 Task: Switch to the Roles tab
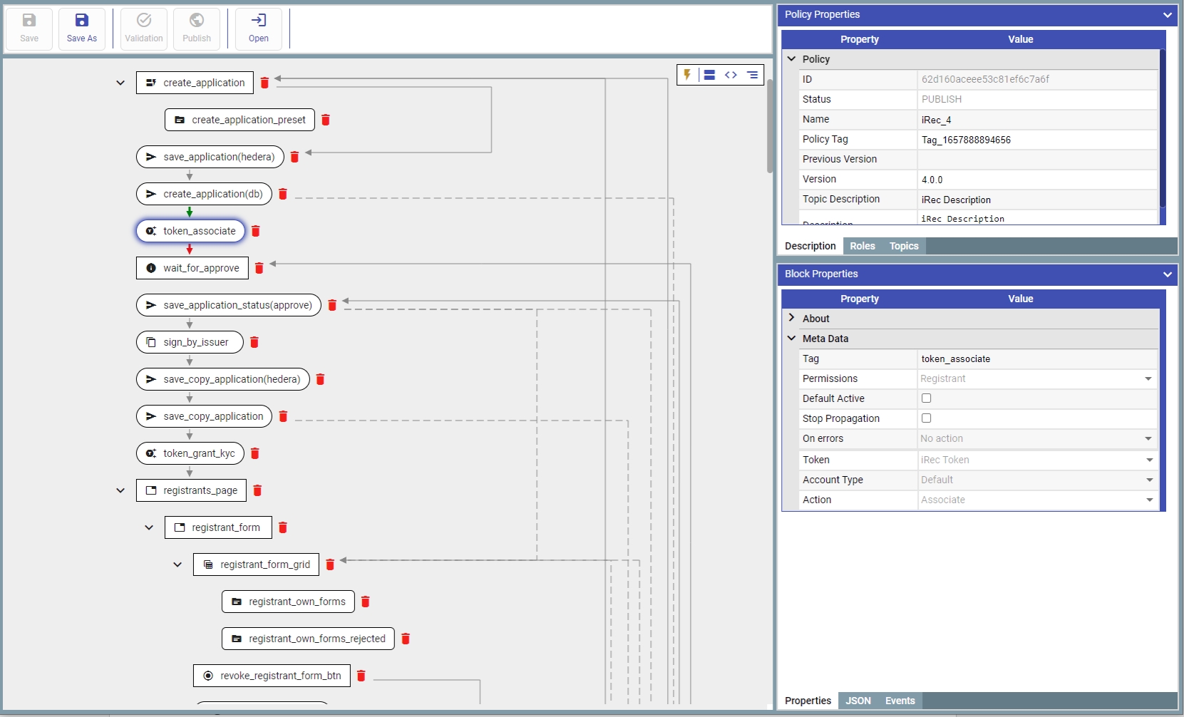[x=862, y=246]
